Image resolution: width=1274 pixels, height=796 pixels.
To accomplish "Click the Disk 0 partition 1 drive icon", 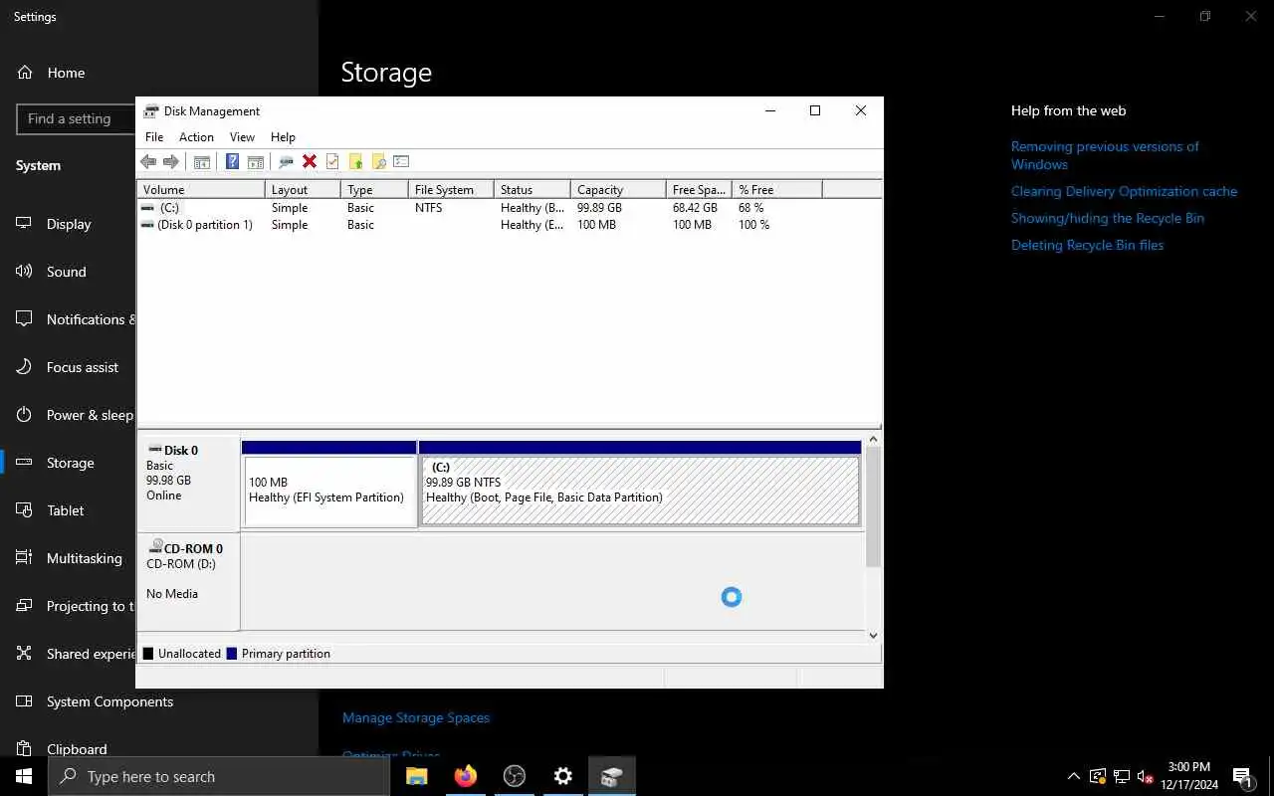I will tap(148, 225).
